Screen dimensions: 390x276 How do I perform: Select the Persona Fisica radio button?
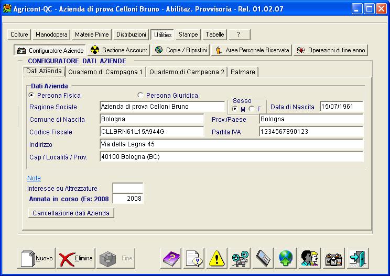point(31,96)
